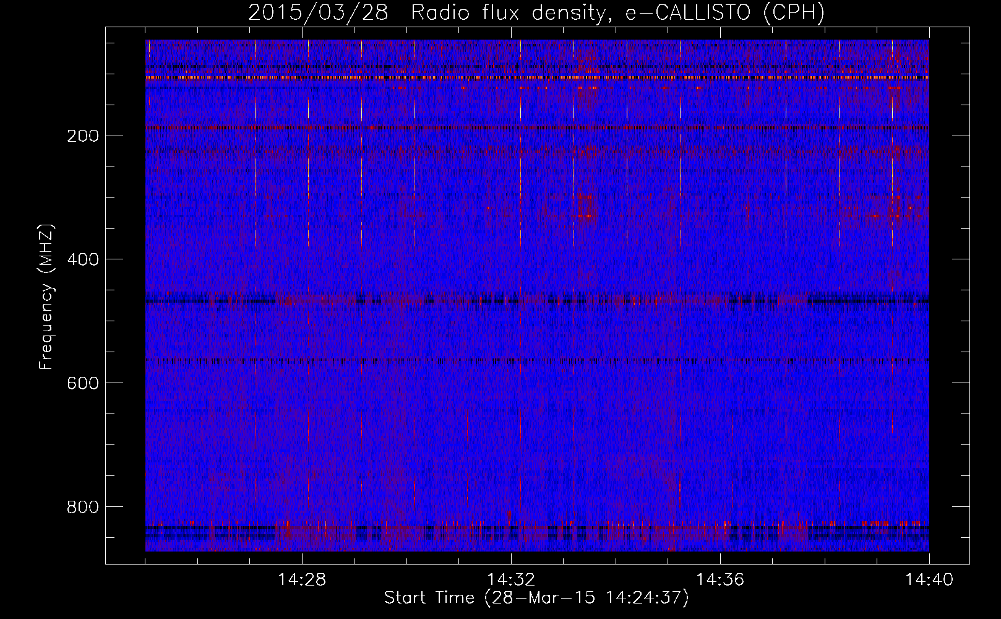1001x619 pixels.
Task: Click the 14:40 time tick label
Action: tap(929, 580)
